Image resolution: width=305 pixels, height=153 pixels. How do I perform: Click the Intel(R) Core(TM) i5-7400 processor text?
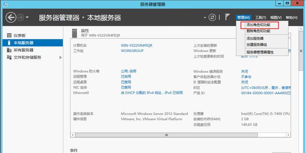click(265, 114)
